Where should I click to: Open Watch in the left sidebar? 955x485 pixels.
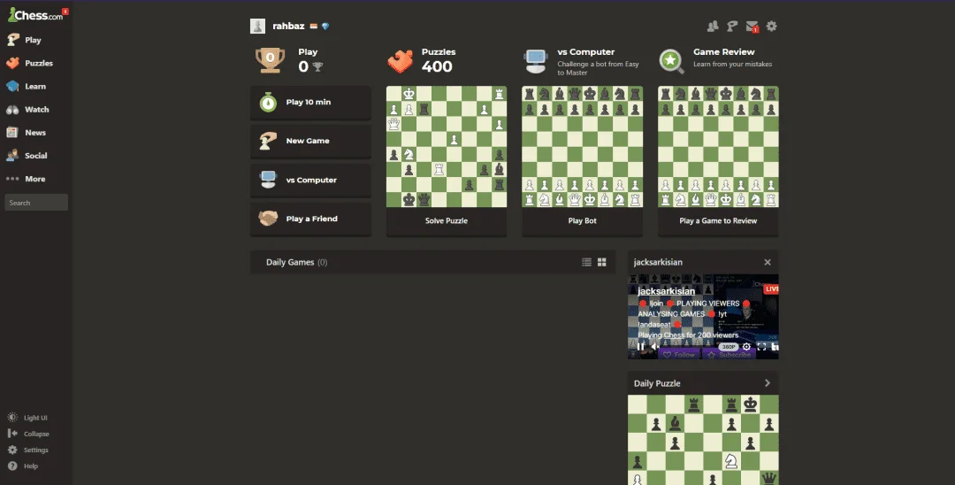[x=28, y=110]
